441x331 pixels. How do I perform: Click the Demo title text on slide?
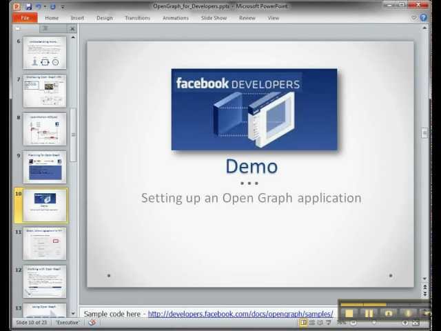(x=252, y=166)
